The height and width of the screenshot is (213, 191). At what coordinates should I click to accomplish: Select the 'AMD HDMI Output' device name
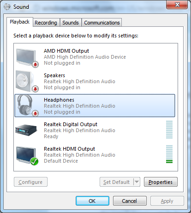tap(66, 51)
